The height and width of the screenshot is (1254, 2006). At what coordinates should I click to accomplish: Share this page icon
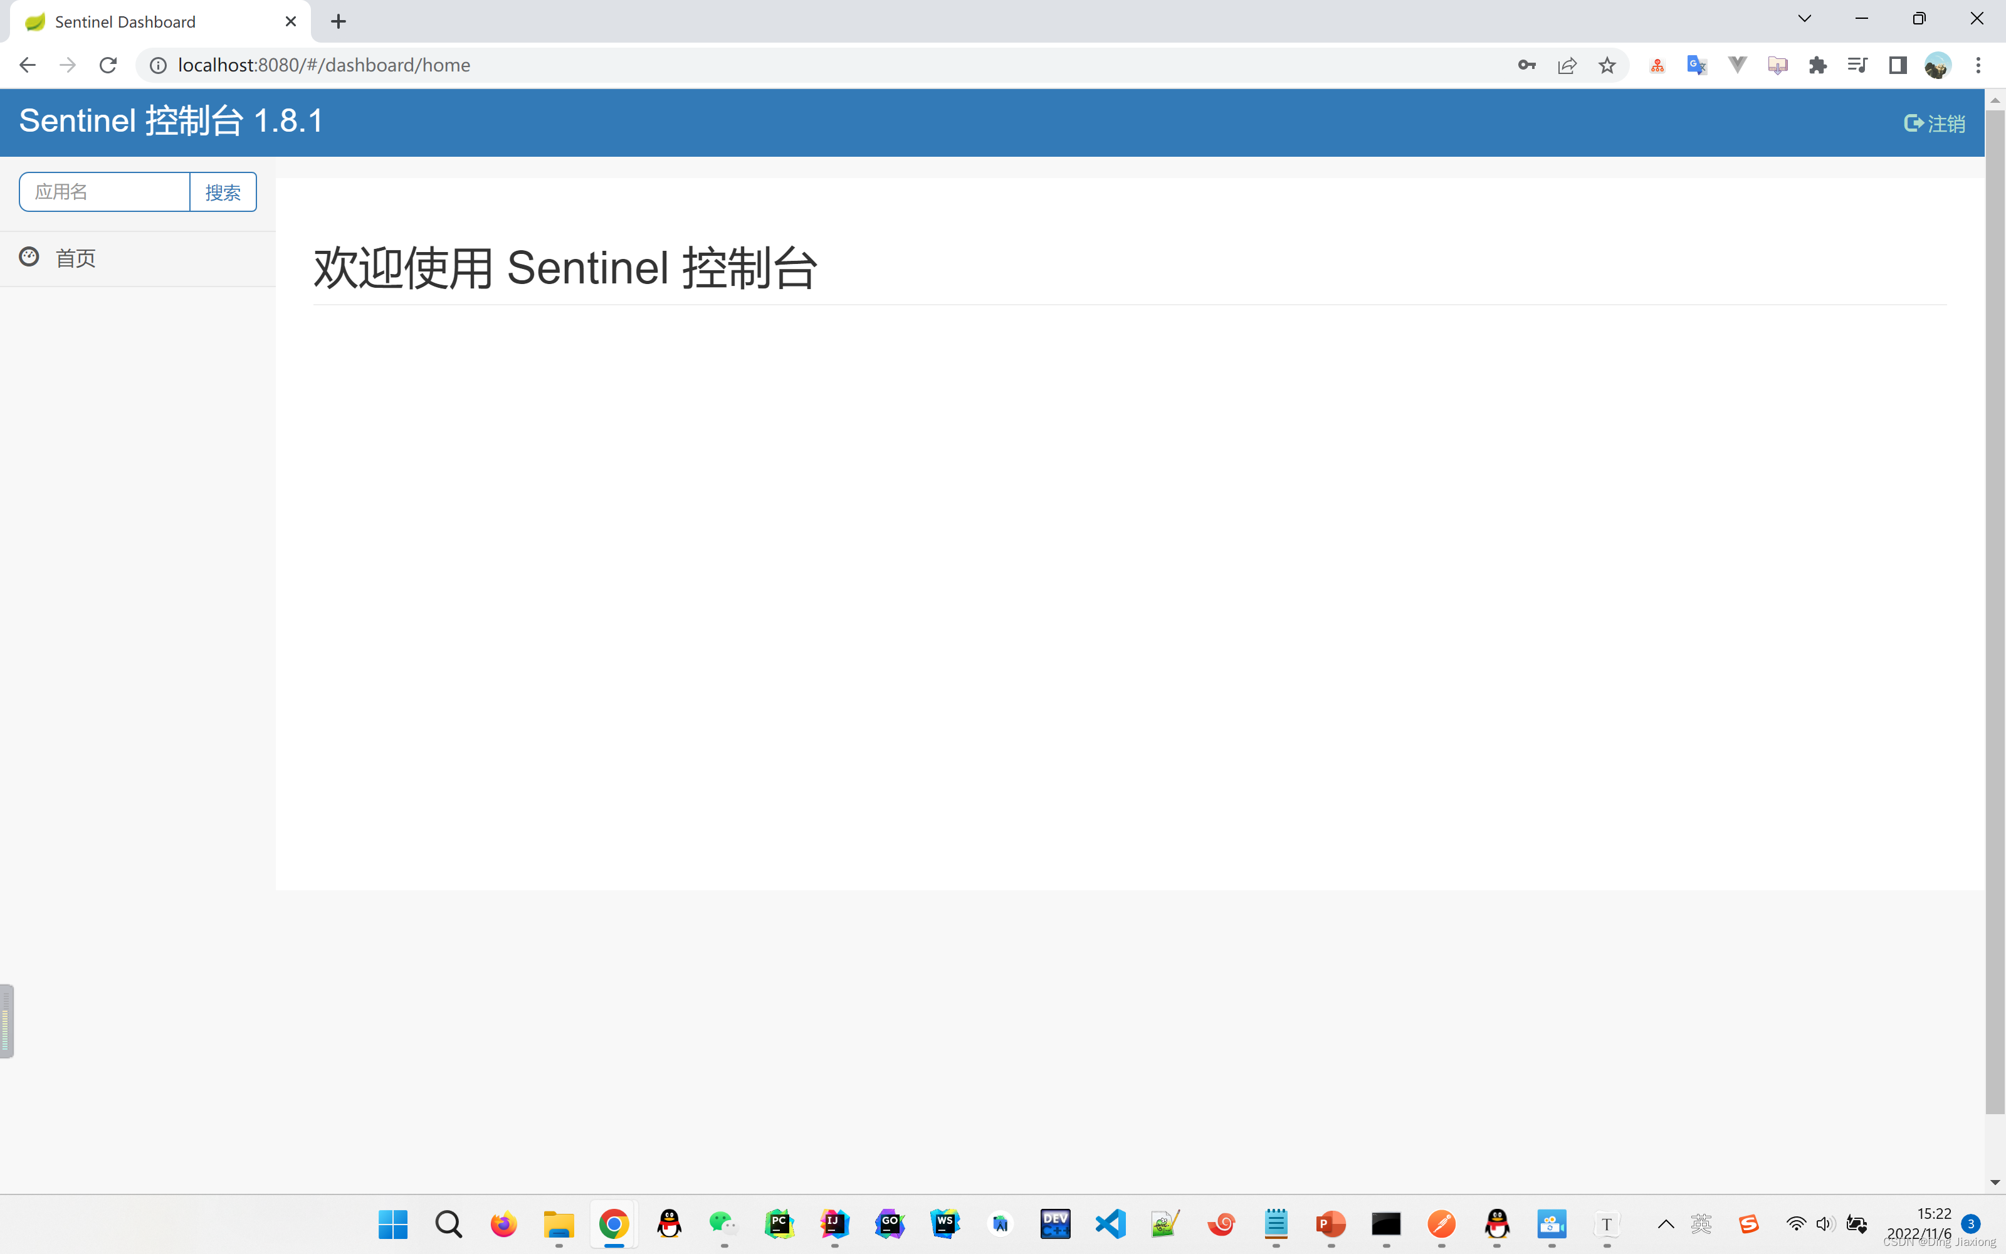[x=1567, y=65]
